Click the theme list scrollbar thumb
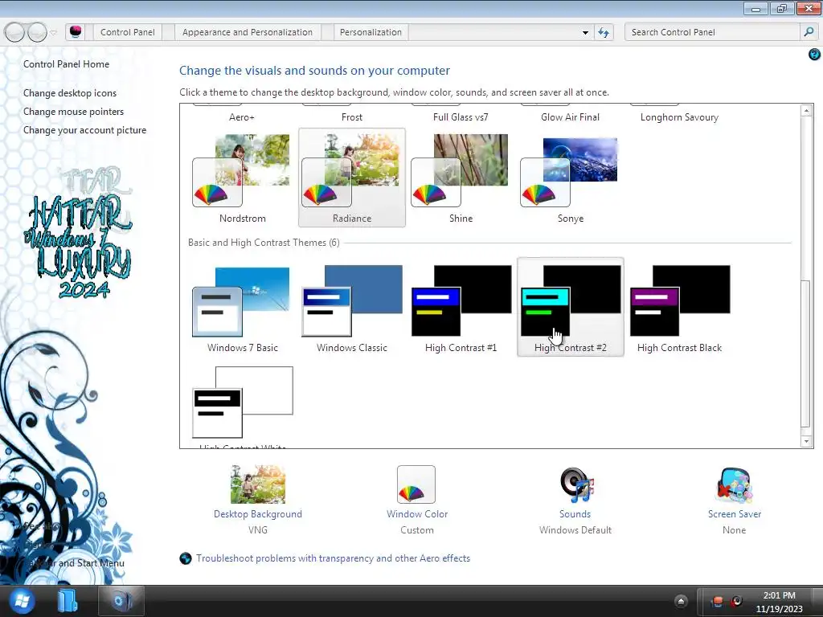This screenshot has width=823, height=617. pyautogui.click(x=807, y=354)
